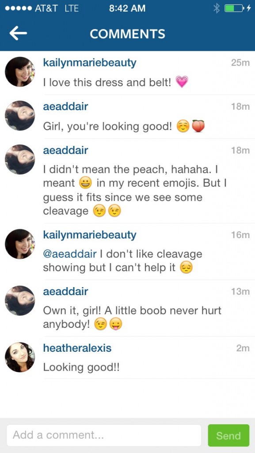Tap the 8:42 AM clock

click(x=127, y=8)
